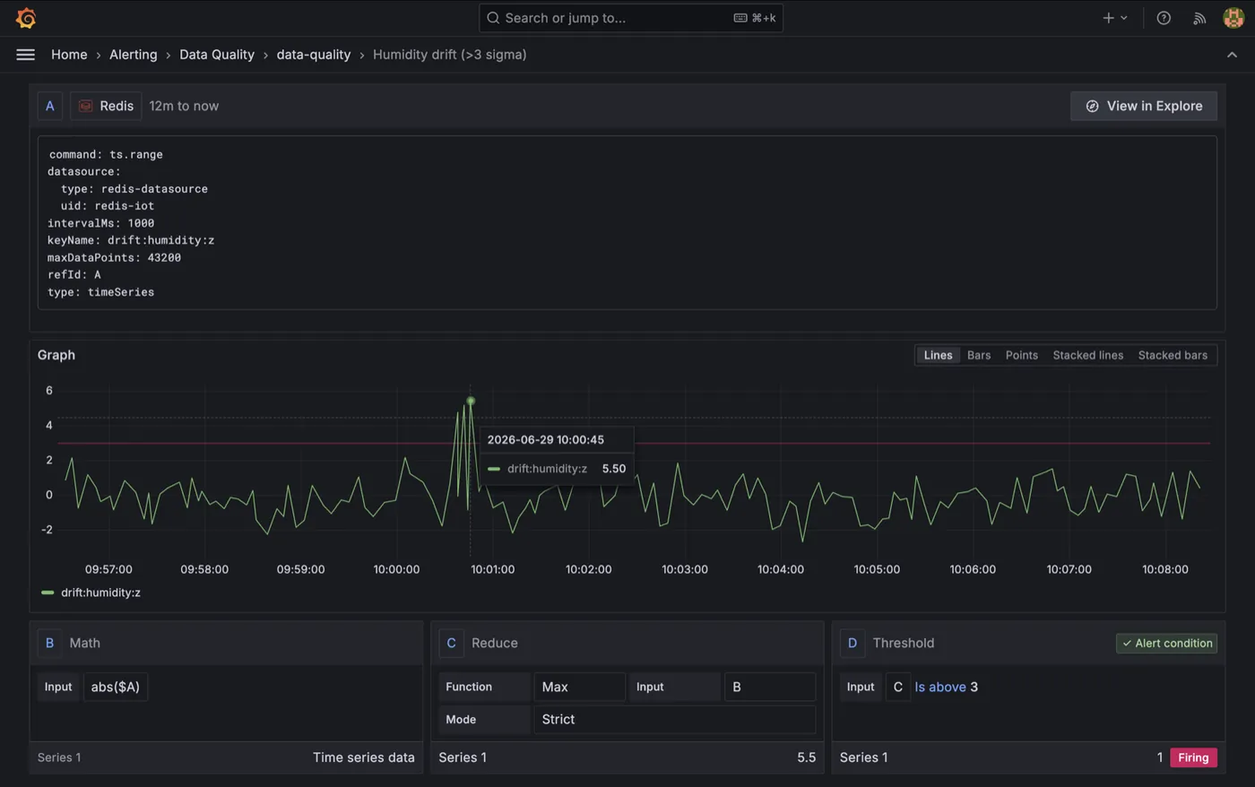Click the 5.5 value in Reduce result

point(807,757)
